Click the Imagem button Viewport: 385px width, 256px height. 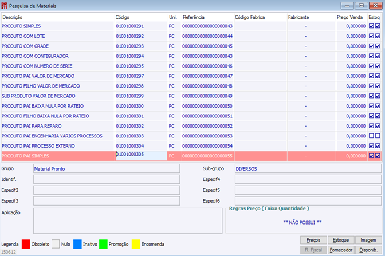click(368, 240)
